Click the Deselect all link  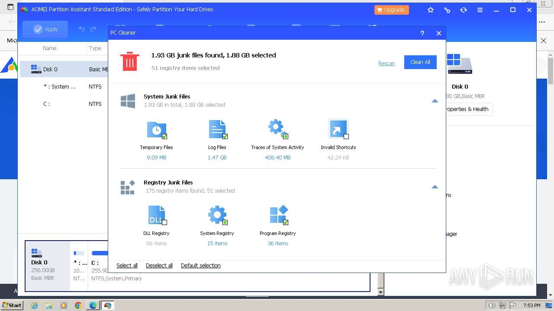pyautogui.click(x=159, y=265)
